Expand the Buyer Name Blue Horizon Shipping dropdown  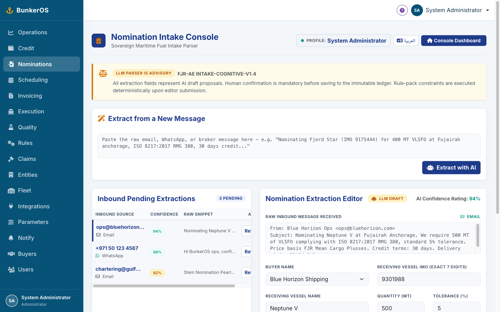pyautogui.click(x=317, y=279)
